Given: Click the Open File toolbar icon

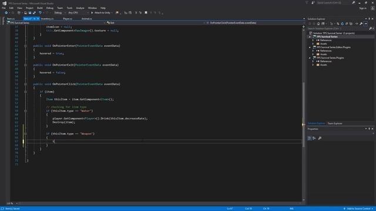Looking at the screenshot, I should 26,13.
